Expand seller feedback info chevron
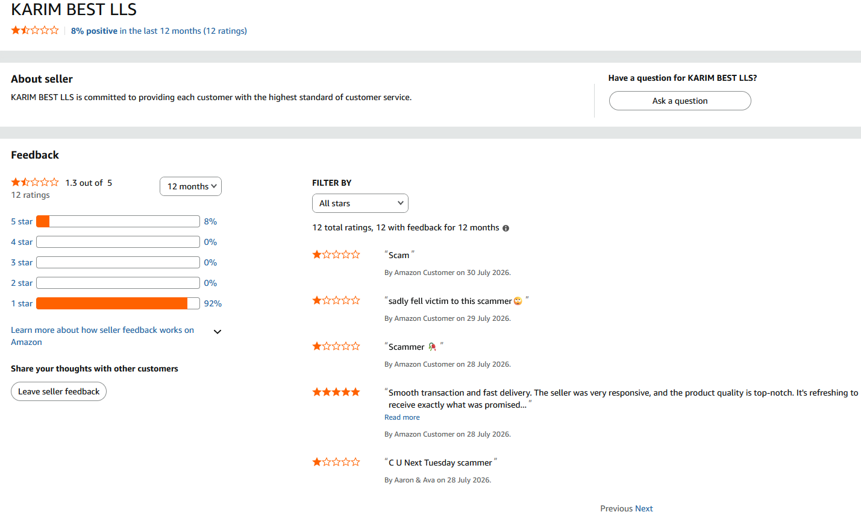Screen dimensions: 861x515 pyautogui.click(x=218, y=332)
